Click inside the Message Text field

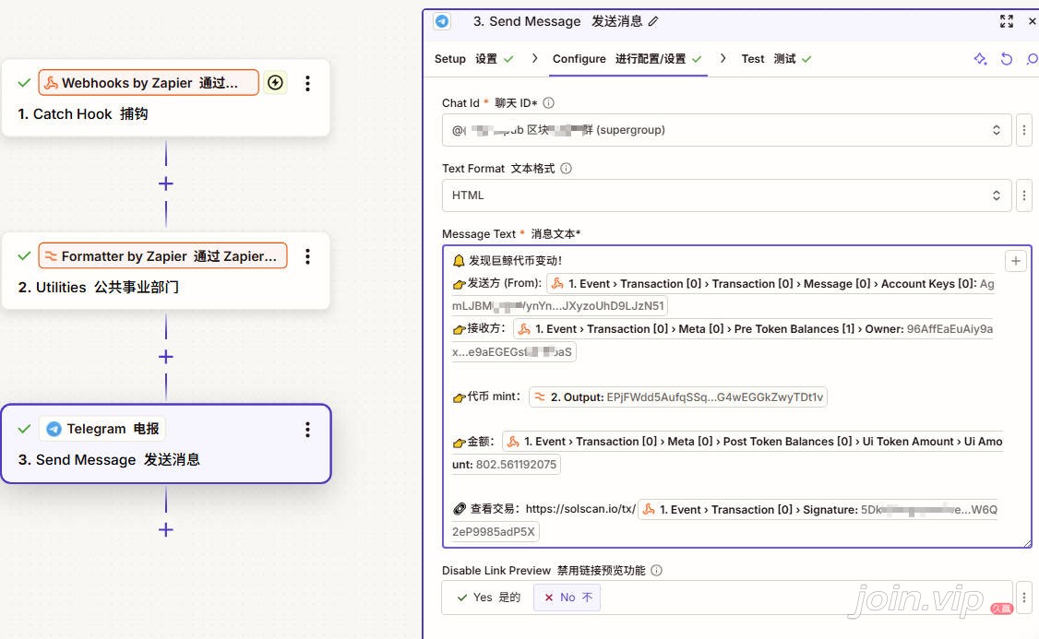[x=737, y=396]
